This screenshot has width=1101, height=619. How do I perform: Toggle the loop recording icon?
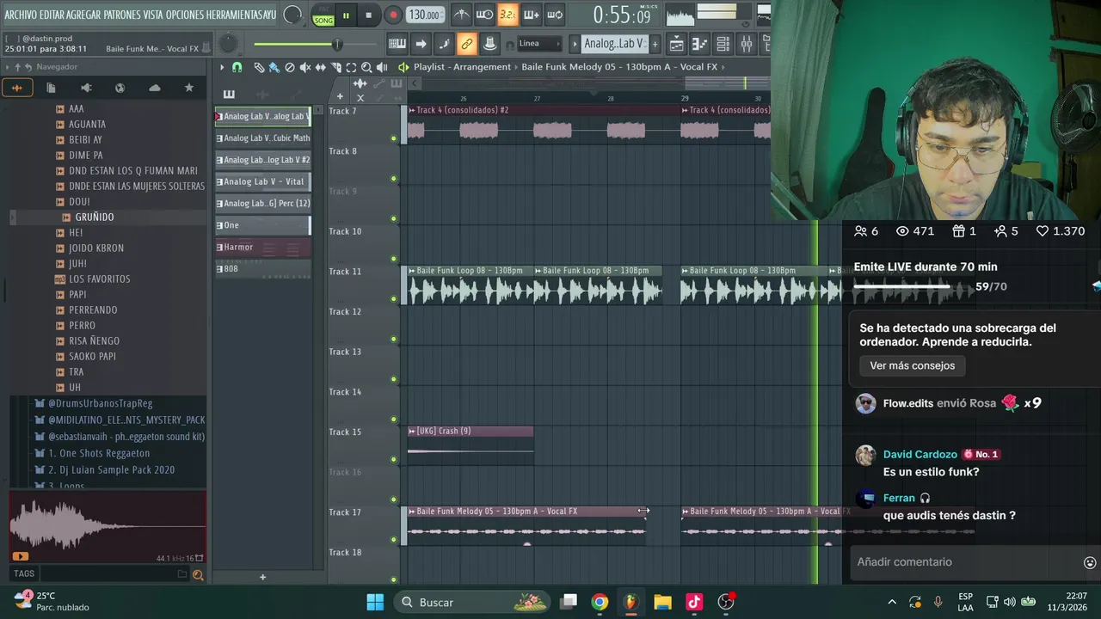click(x=555, y=15)
